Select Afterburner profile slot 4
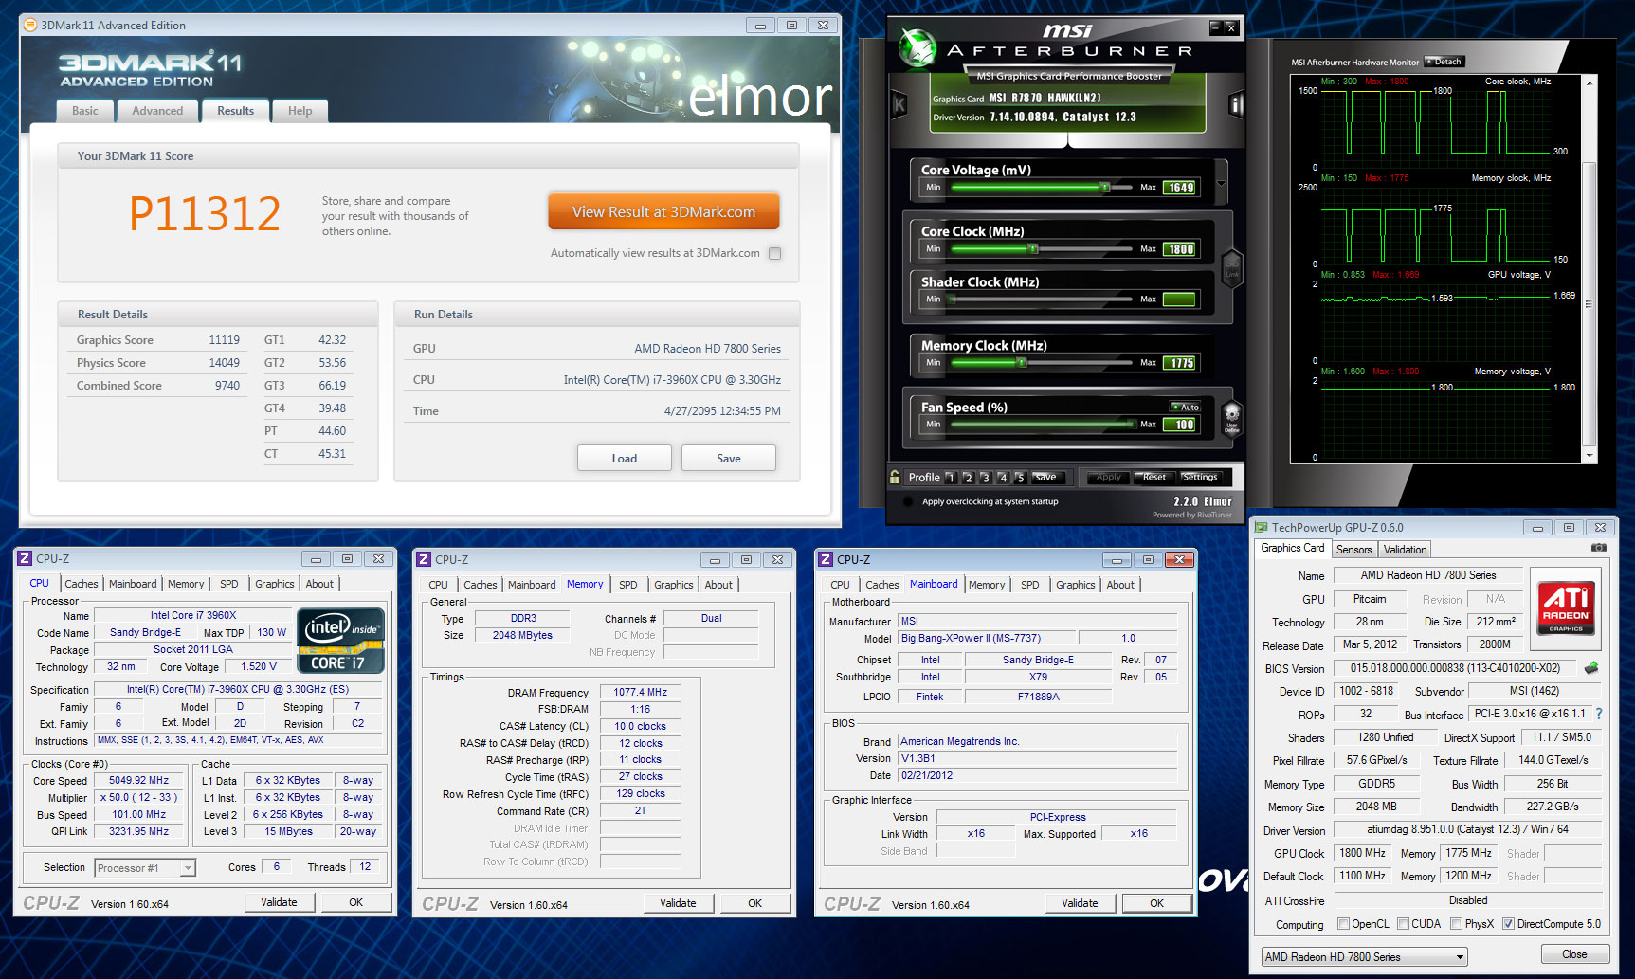Screen dimensions: 1635x979 tap(1002, 478)
